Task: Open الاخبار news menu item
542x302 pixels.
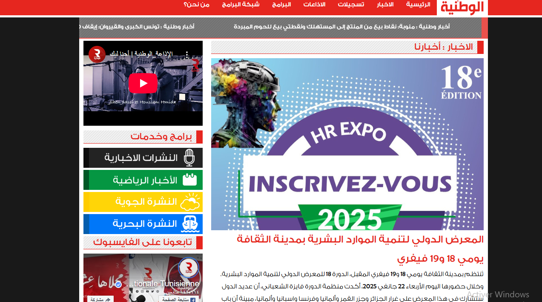Action: pyautogui.click(x=385, y=5)
